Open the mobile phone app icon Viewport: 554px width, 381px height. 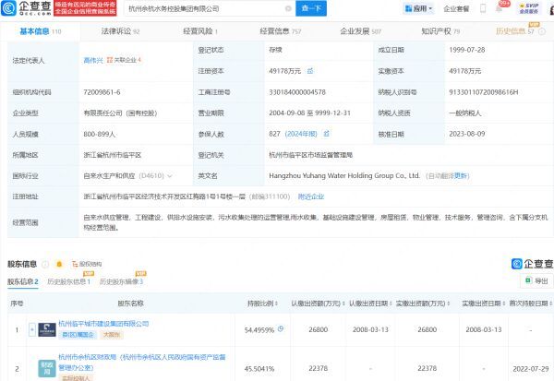point(483,8)
